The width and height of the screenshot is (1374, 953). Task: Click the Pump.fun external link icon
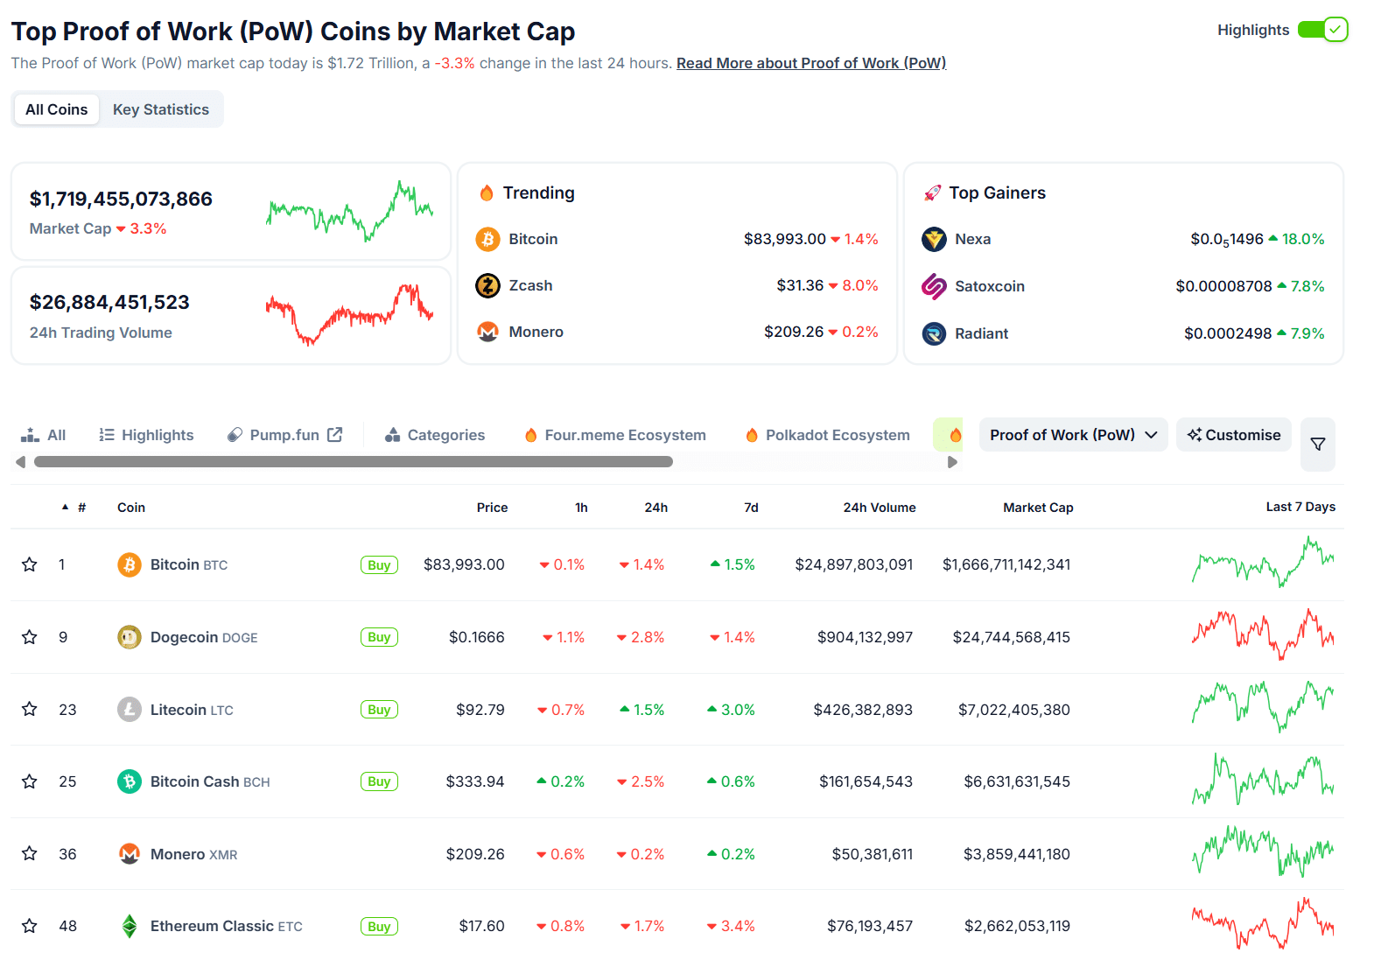tap(335, 433)
